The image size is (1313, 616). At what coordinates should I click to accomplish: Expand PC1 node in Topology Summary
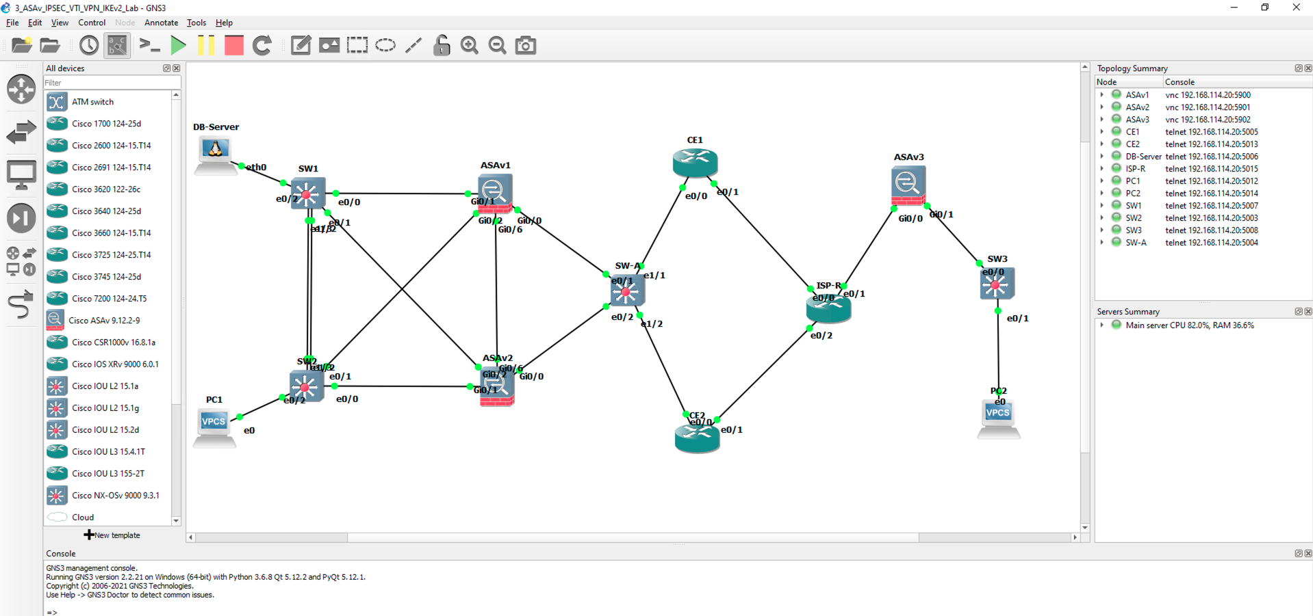(x=1102, y=181)
